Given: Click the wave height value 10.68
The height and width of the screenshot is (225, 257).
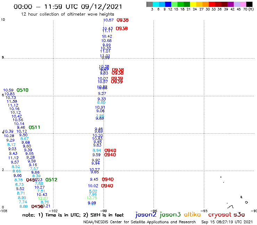Looking at the screenshot, I should [107, 40].
